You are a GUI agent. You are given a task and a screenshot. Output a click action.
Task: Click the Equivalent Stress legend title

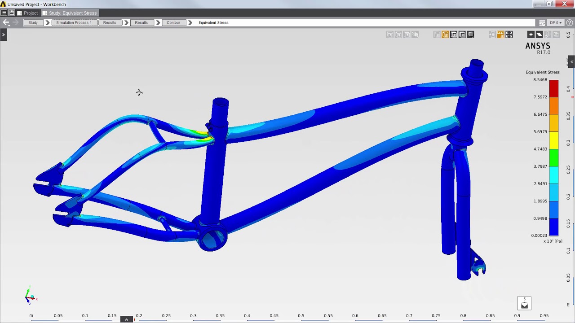point(543,72)
